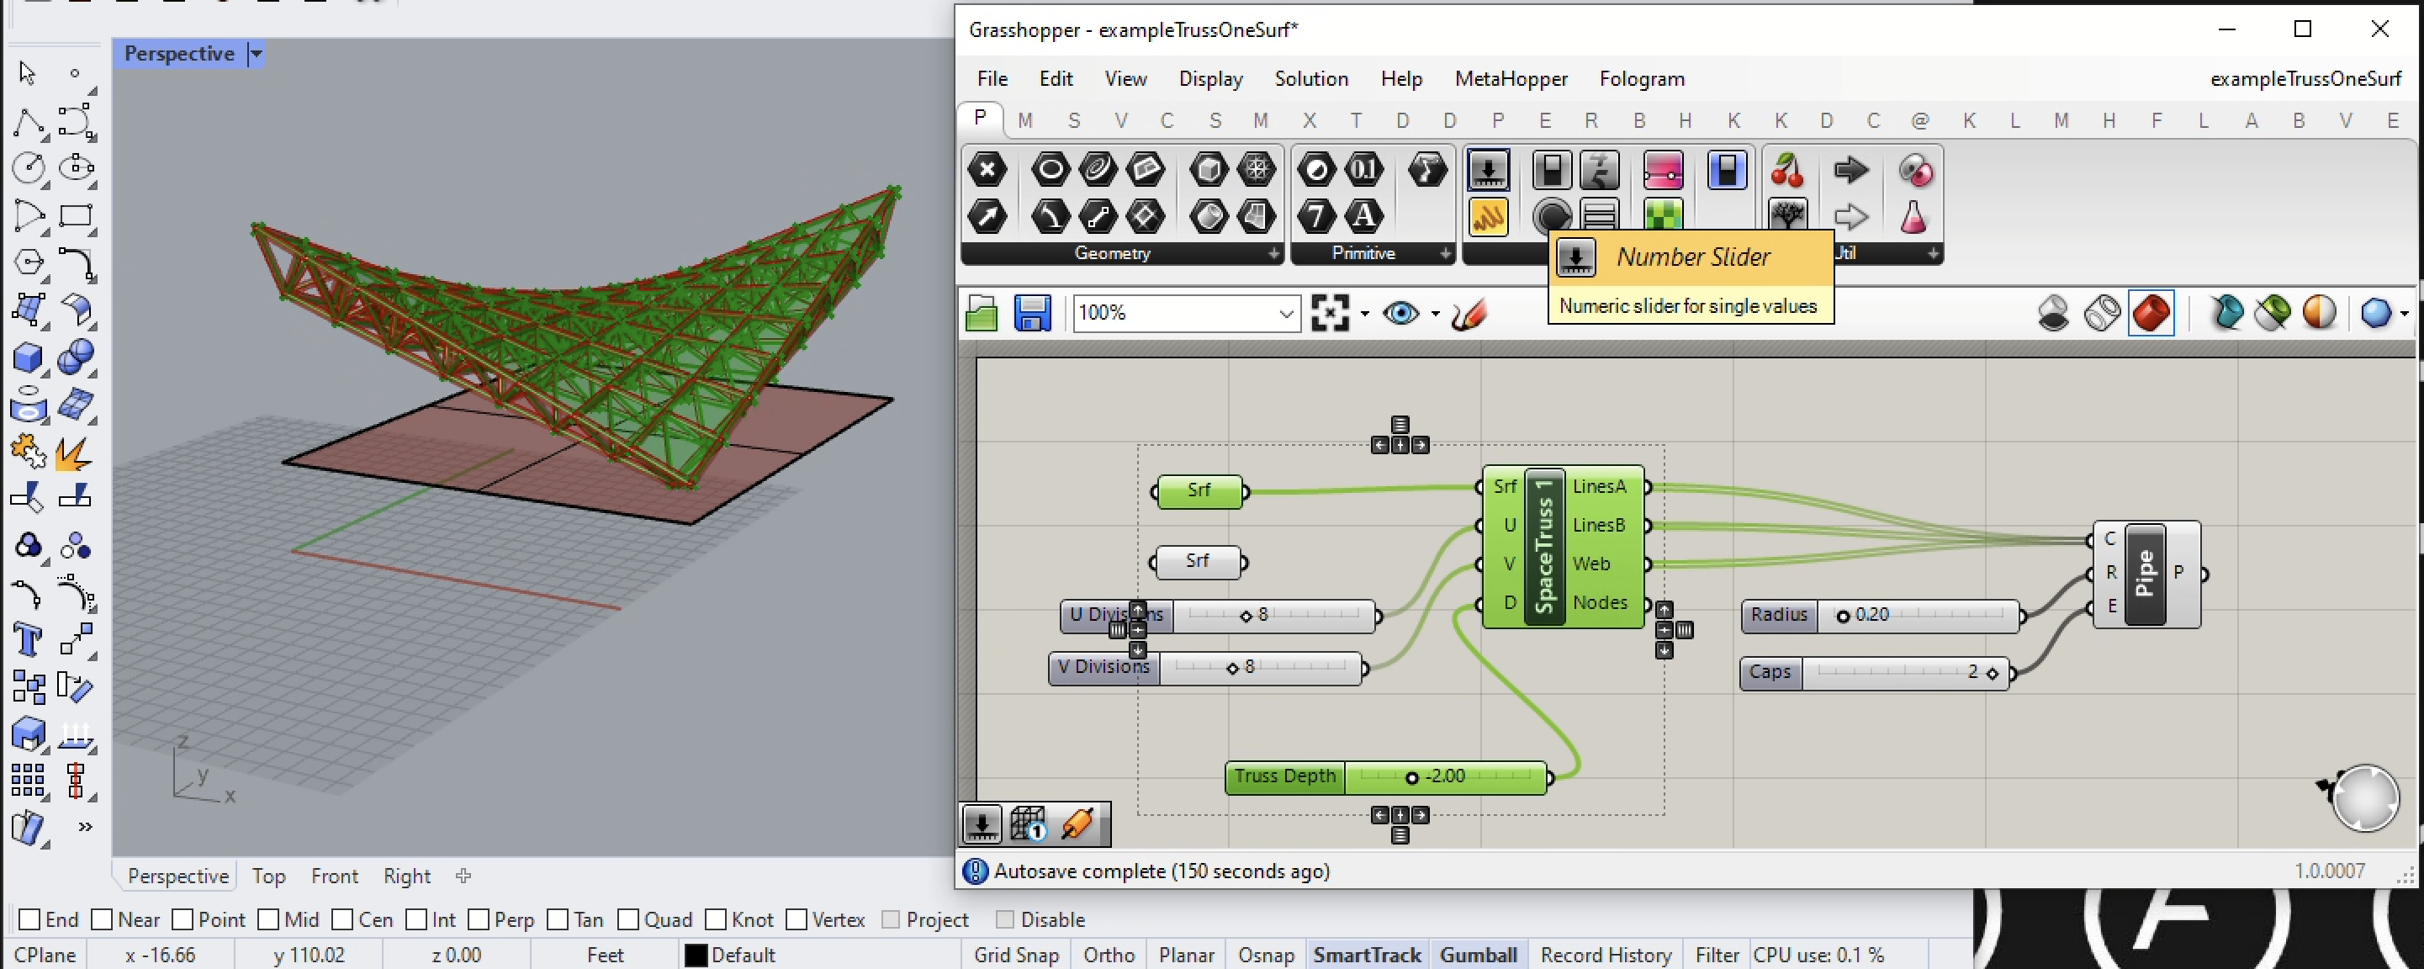Open file with the green folder icon
This screenshot has height=969, width=2424.
pyautogui.click(x=982, y=313)
